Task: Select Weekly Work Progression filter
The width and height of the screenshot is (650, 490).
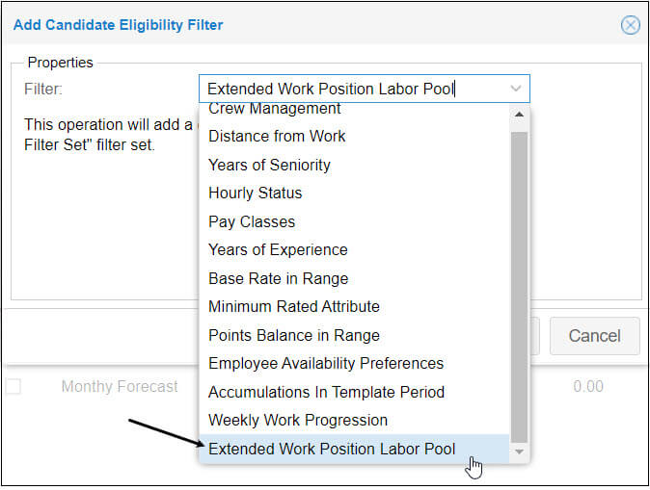Action: coord(297,421)
